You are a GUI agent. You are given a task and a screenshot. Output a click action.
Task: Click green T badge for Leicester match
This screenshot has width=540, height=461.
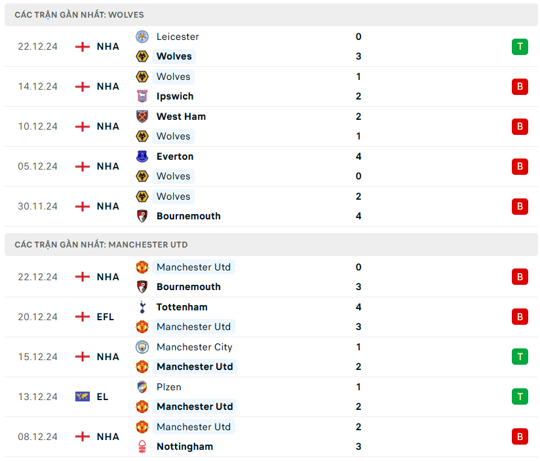pyautogui.click(x=520, y=46)
